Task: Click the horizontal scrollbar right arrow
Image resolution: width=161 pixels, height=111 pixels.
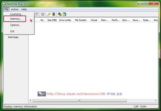Action: (156, 101)
